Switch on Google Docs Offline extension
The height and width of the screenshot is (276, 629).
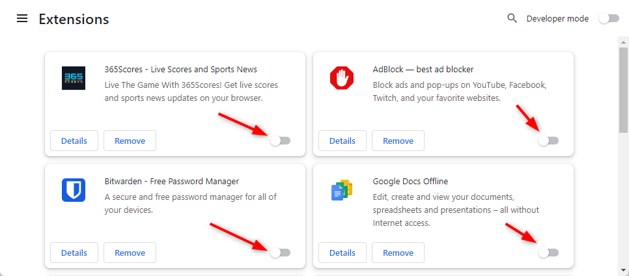pyautogui.click(x=548, y=253)
